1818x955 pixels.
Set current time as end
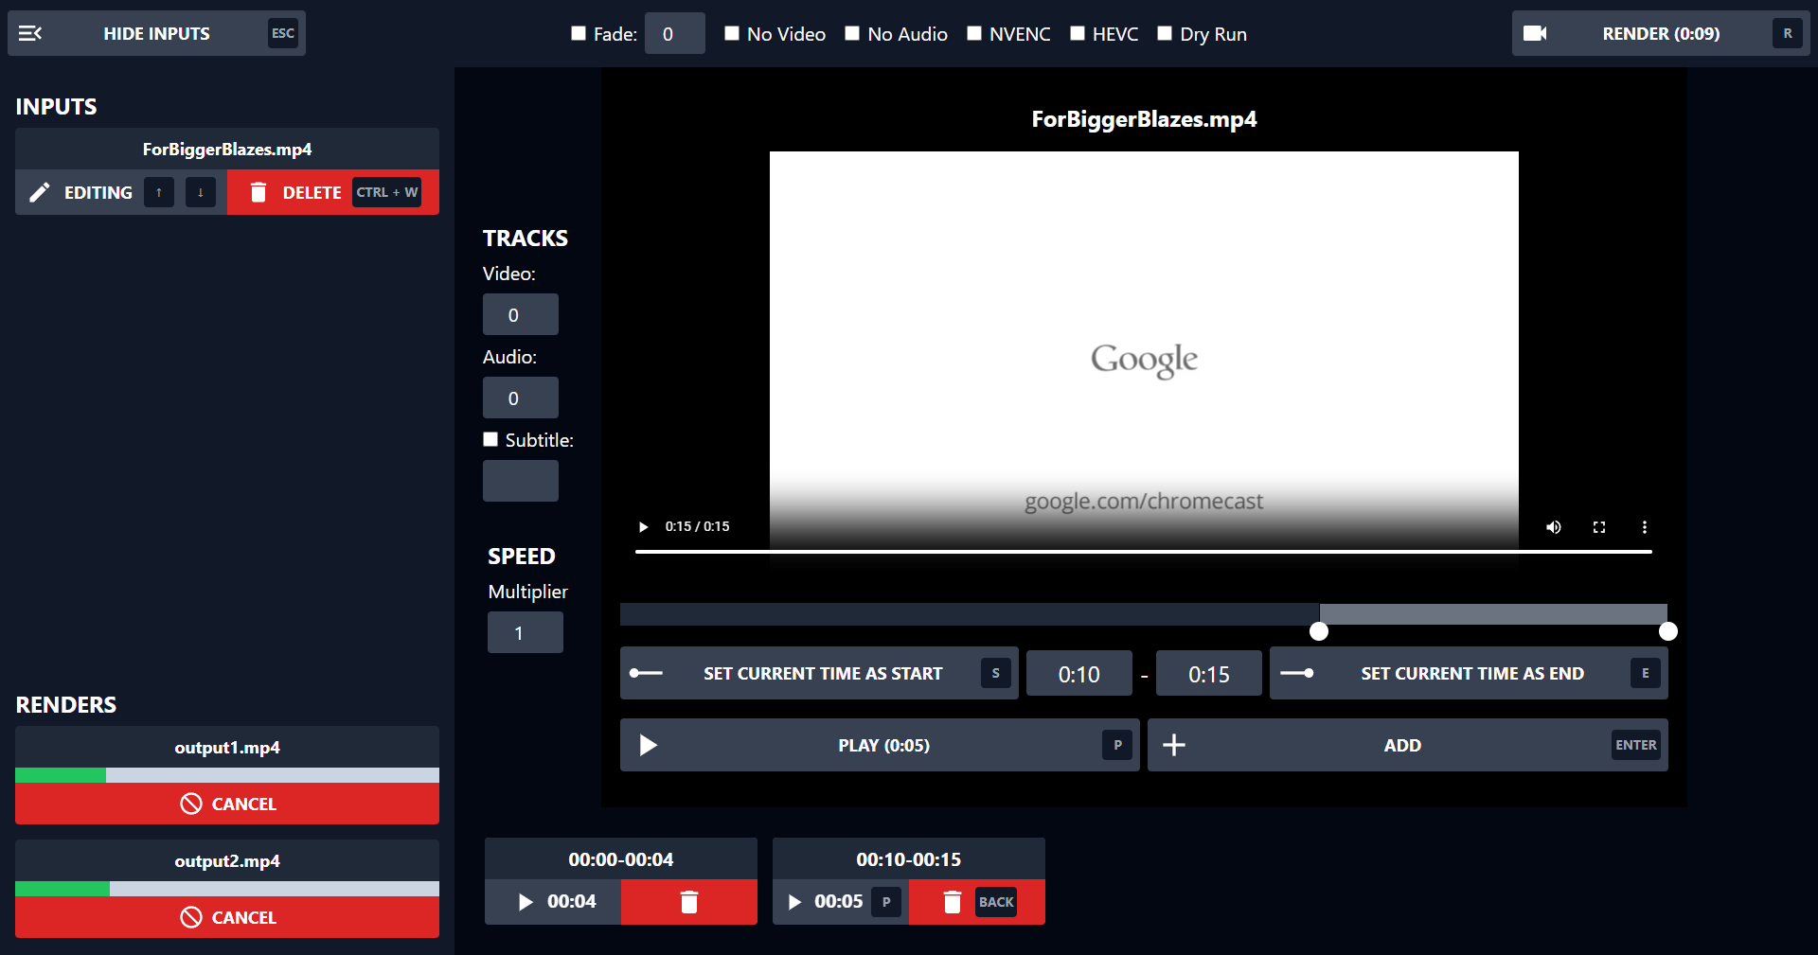[x=1469, y=673]
